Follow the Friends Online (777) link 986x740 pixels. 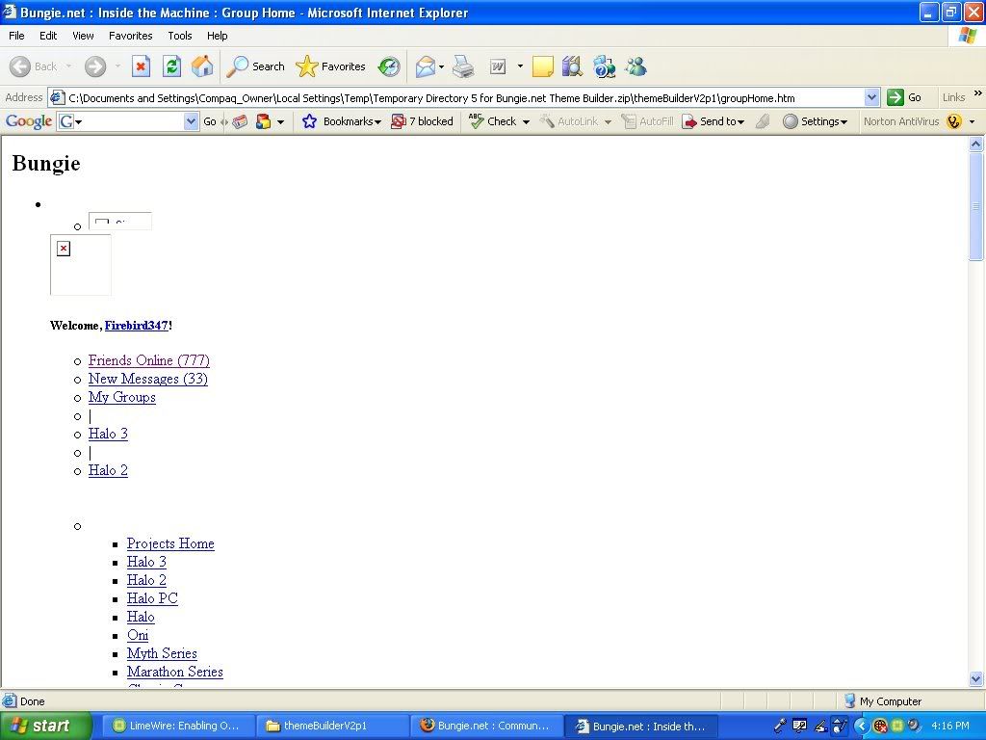[148, 360]
